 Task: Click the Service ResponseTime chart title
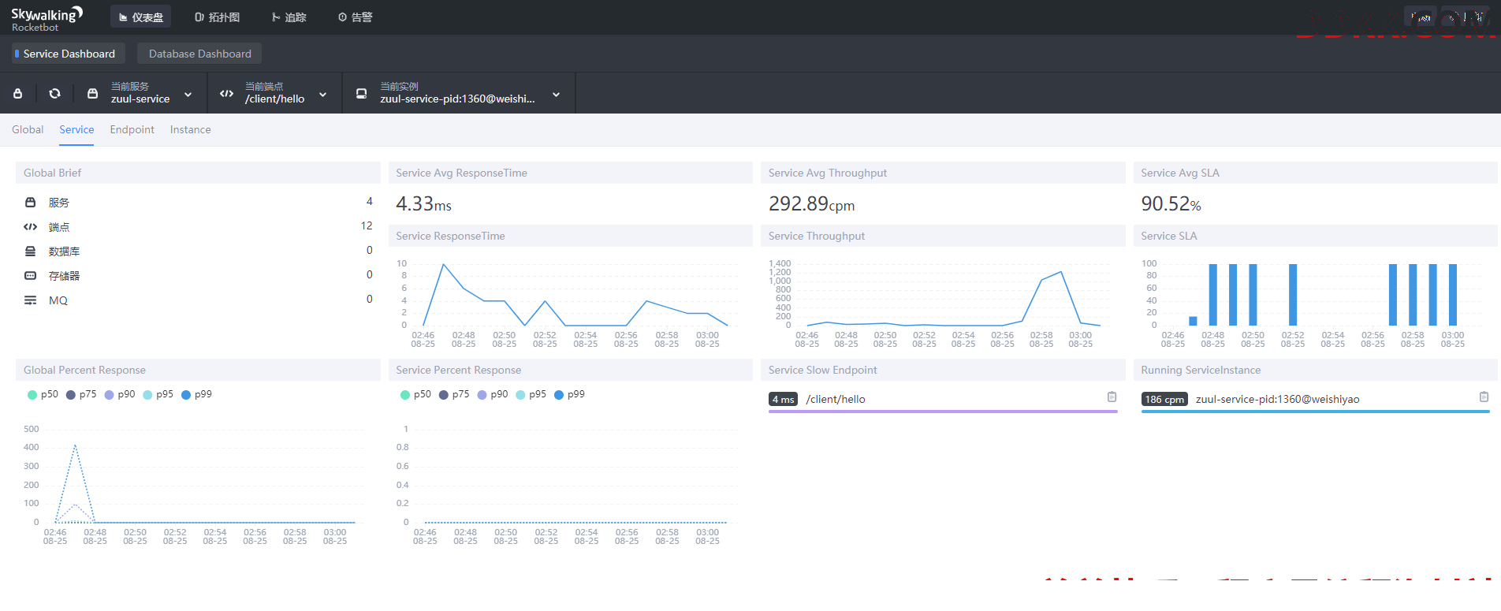[x=450, y=236]
